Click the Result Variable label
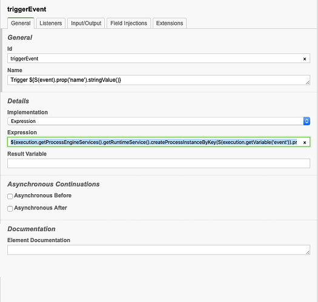 click(x=27, y=154)
